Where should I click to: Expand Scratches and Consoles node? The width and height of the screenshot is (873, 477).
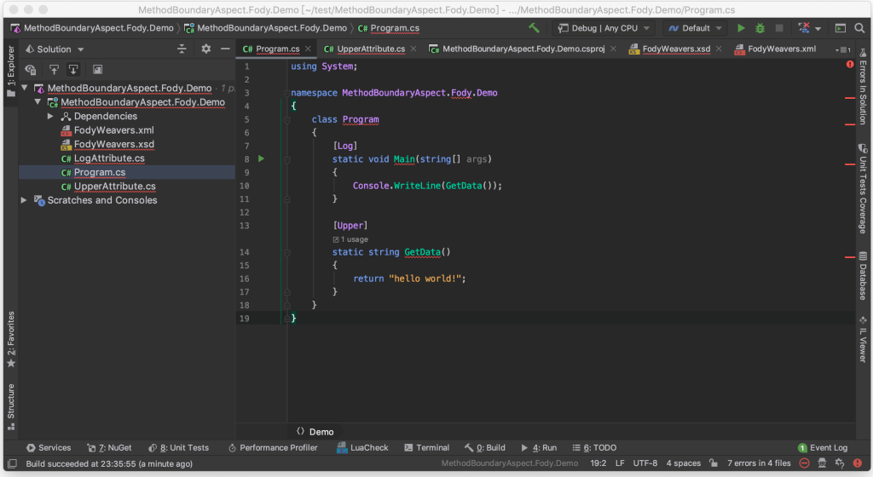24,200
